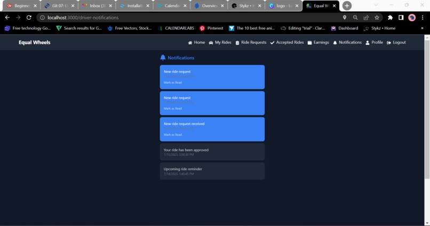Click the wallet icon for Earnings

tap(309, 43)
